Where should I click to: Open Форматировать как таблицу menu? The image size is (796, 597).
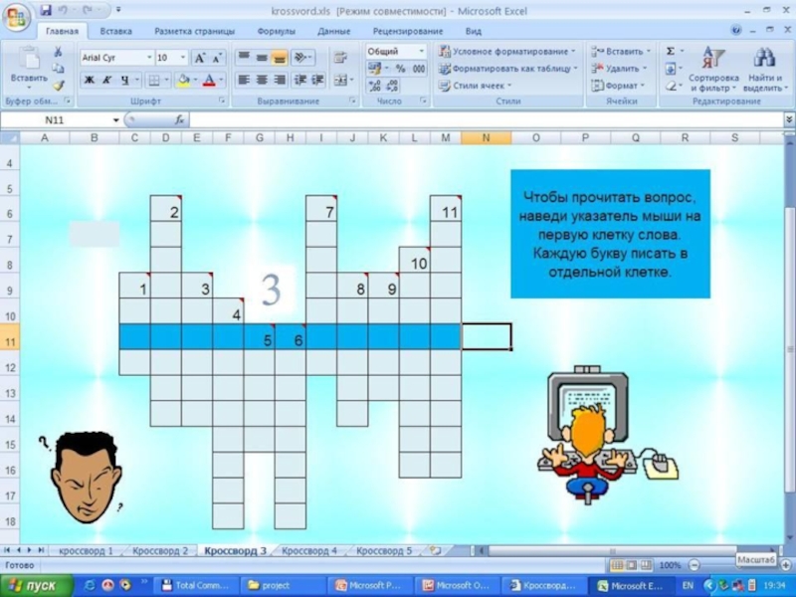(x=508, y=69)
